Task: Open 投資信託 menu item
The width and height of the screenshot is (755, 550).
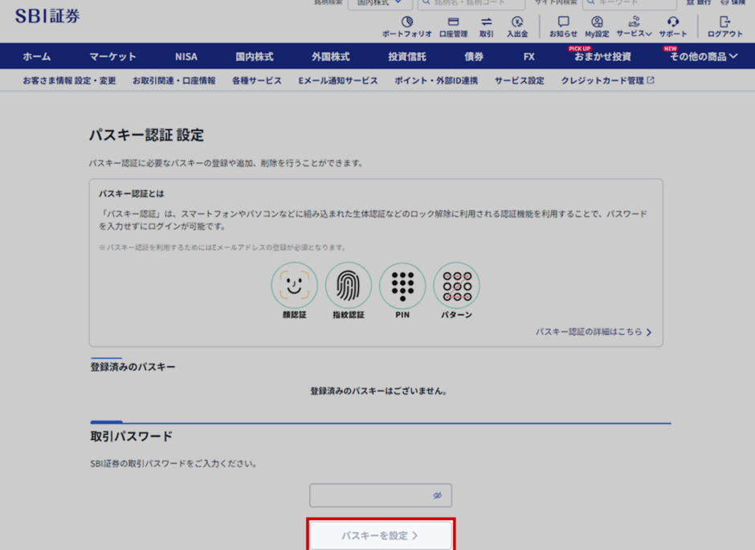Action: [407, 56]
